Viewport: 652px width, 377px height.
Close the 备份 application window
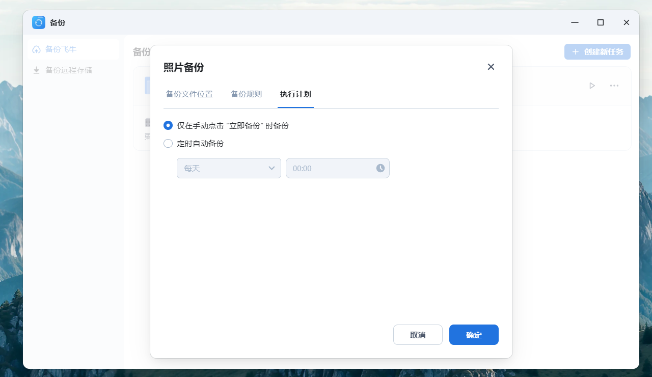pos(627,22)
